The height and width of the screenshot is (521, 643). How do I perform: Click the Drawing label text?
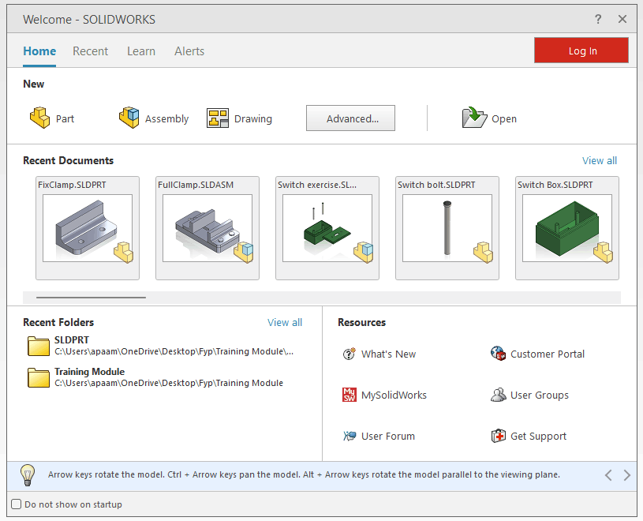coord(253,119)
